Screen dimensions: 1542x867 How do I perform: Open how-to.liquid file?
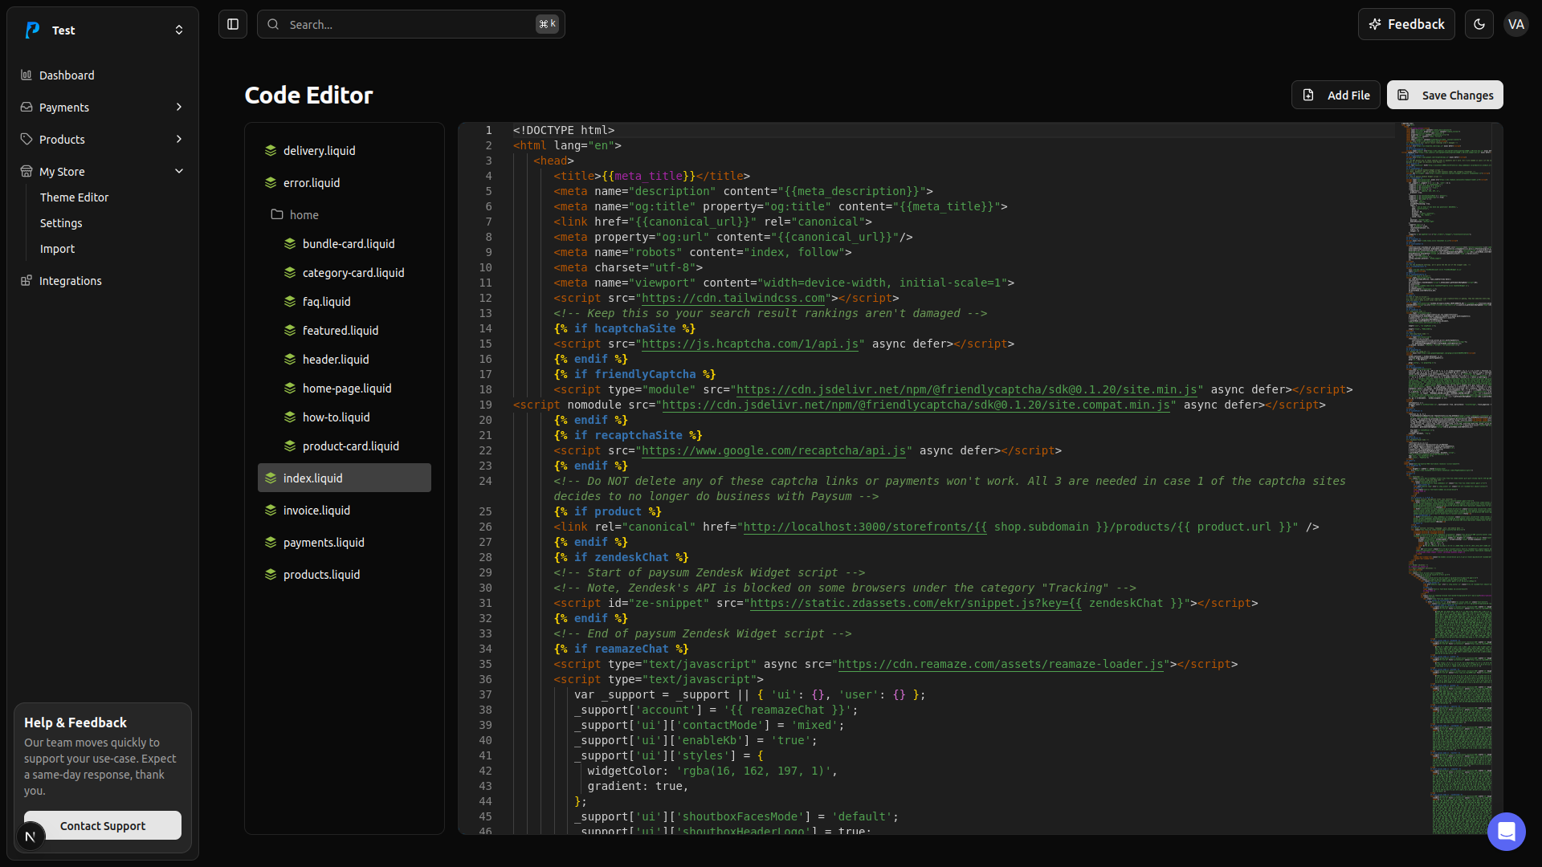point(354,417)
